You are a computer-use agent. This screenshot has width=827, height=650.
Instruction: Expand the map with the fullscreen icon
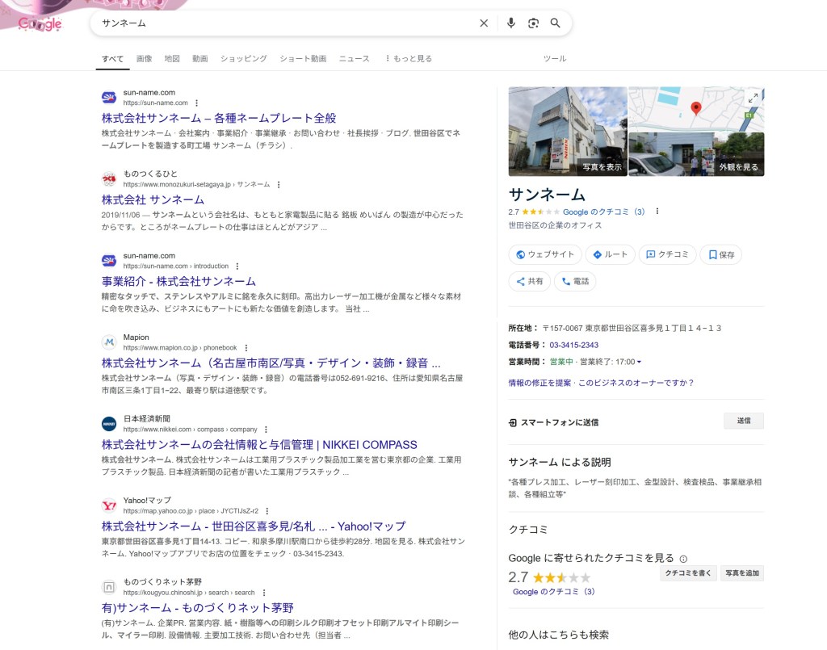(752, 98)
